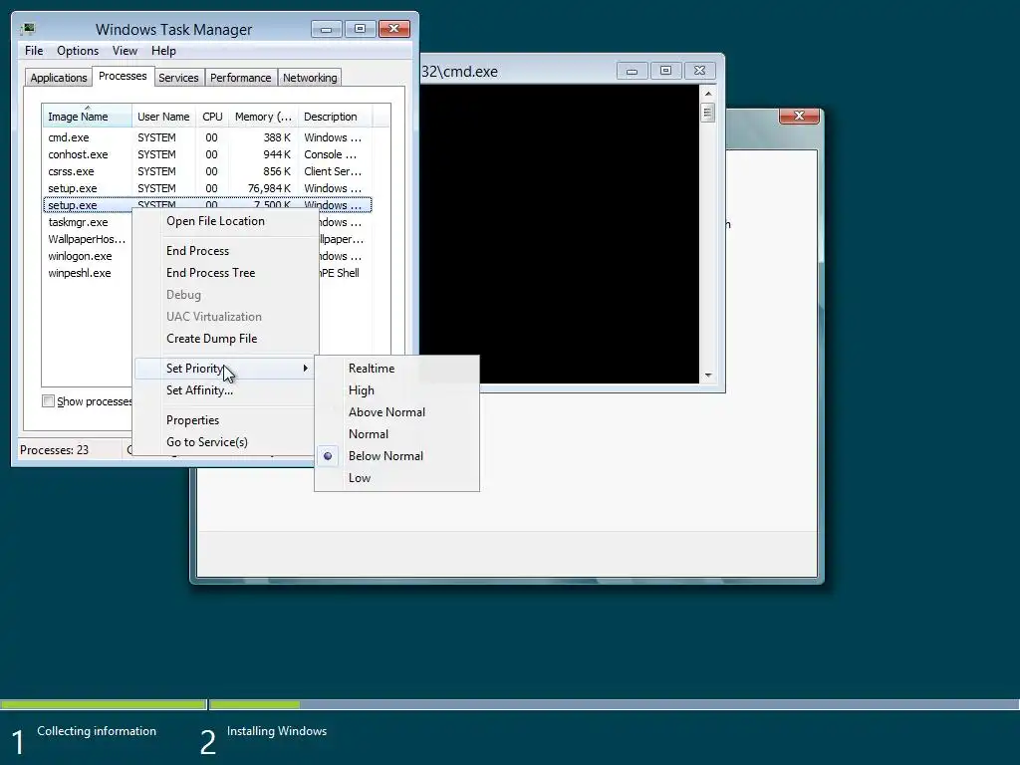Select the winpeshl.exe process row
The height and width of the screenshot is (765, 1020).
[x=88, y=273]
